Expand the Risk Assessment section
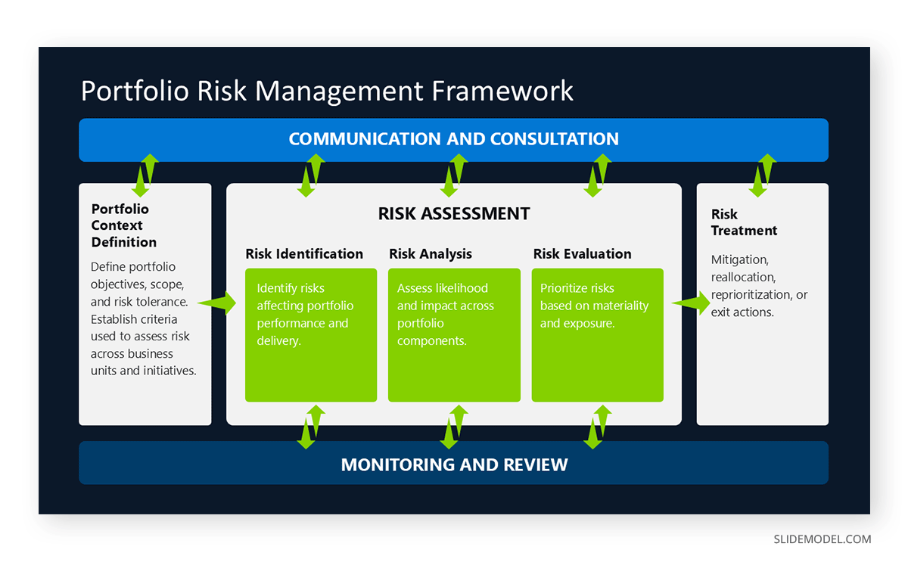The height and width of the screenshot is (562, 908). click(454, 213)
